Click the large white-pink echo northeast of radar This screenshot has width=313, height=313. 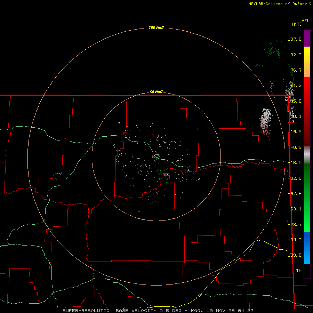point(266,121)
